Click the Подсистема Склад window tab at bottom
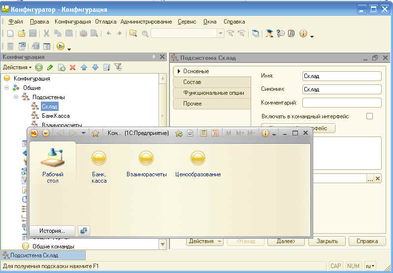The width and height of the screenshot is (393, 273). pyautogui.click(x=43, y=255)
